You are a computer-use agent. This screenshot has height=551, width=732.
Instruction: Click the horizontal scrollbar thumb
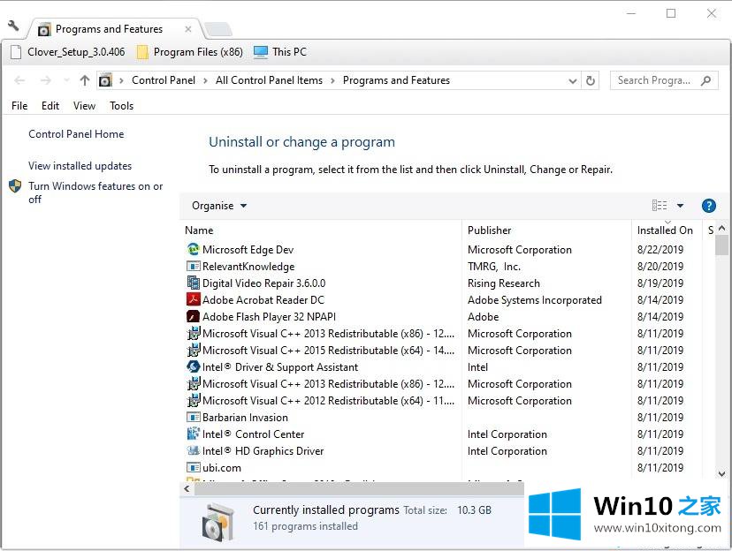pyautogui.click(x=359, y=489)
